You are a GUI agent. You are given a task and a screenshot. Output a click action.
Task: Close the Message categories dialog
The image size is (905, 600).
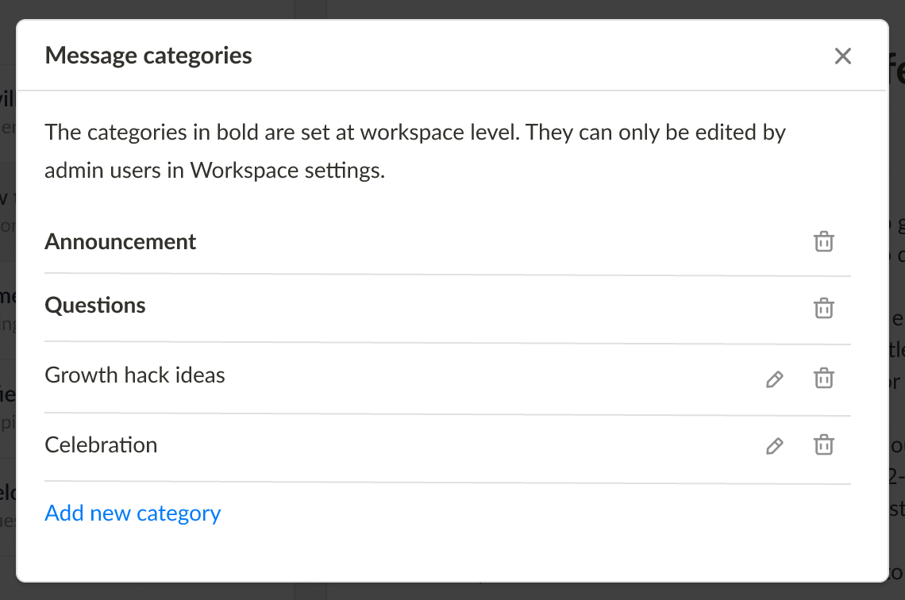coord(842,56)
